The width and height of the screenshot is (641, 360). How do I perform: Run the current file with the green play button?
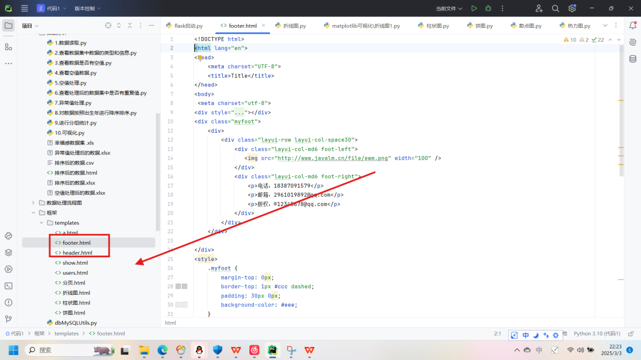click(474, 8)
